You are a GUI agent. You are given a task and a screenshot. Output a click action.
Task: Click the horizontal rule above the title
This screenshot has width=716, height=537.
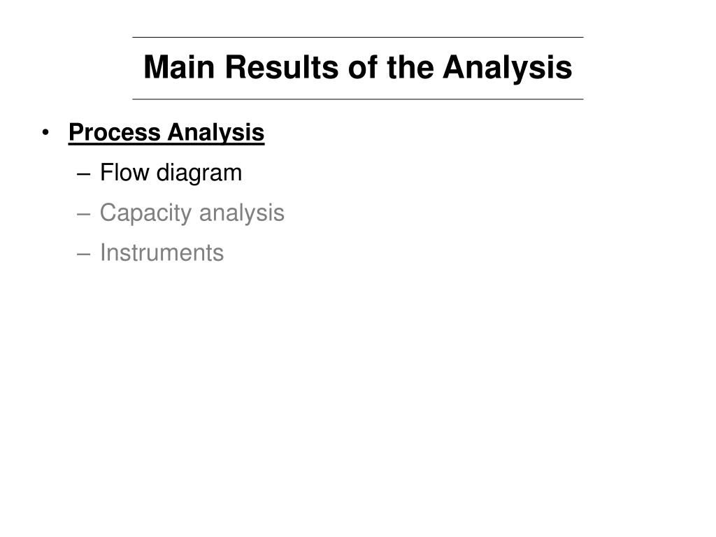pos(357,38)
